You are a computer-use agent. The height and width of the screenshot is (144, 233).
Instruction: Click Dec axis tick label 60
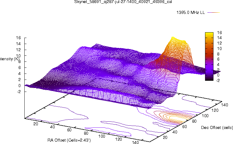point(185,127)
